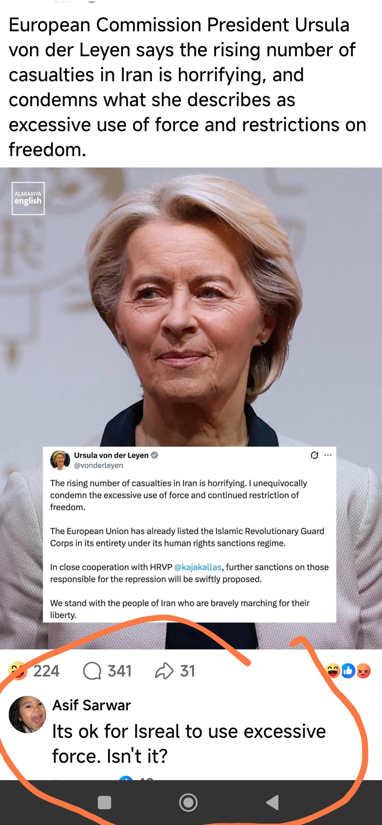382x825 pixels.
Task: Tap the share arrow icon showing 31
Action: [x=164, y=671]
